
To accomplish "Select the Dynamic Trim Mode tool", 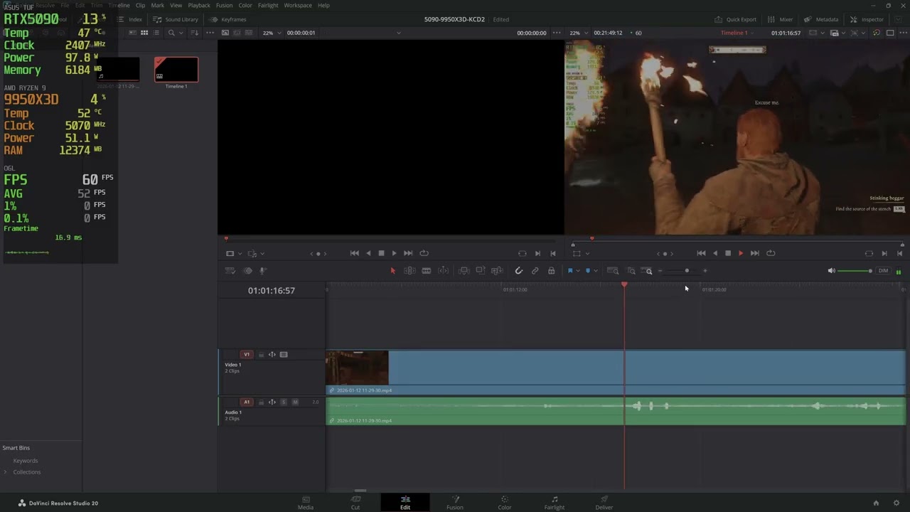I will (x=443, y=271).
